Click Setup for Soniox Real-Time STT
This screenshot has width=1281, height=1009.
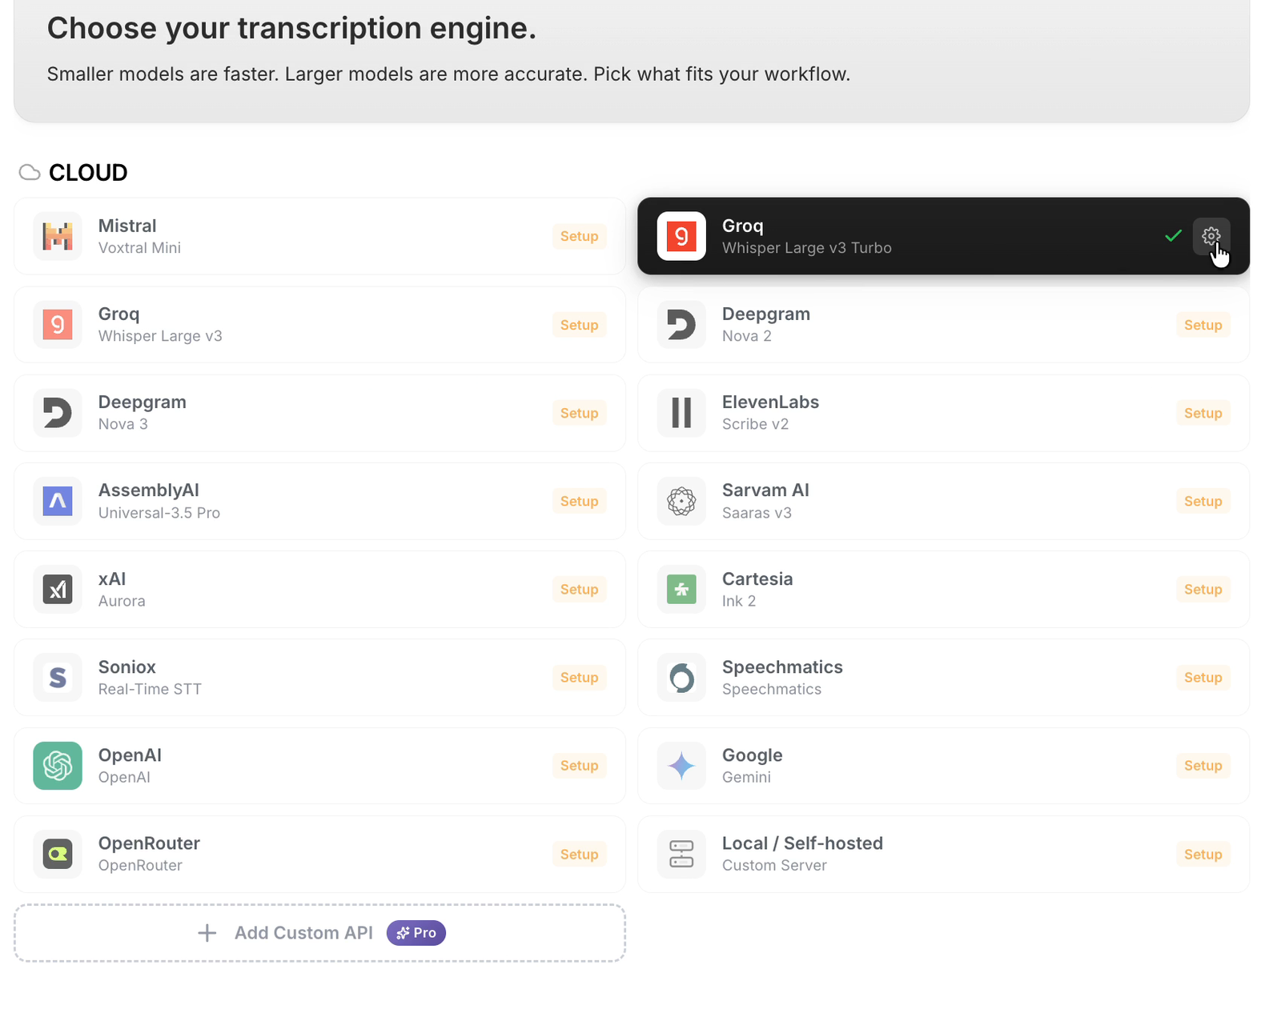click(x=579, y=678)
